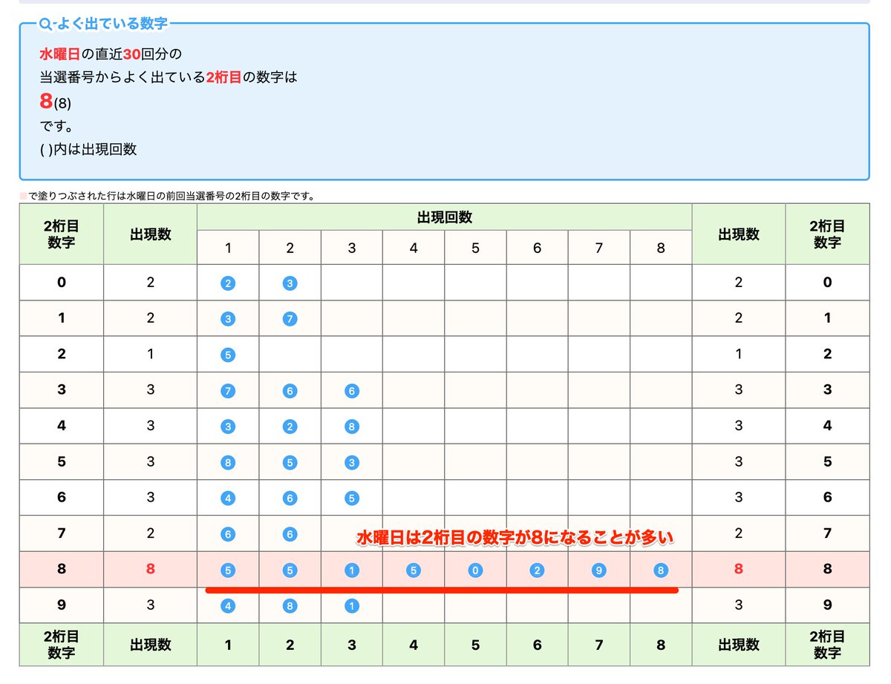
Task: Click the left count 1 in digit 2 row
Action: tap(151, 355)
